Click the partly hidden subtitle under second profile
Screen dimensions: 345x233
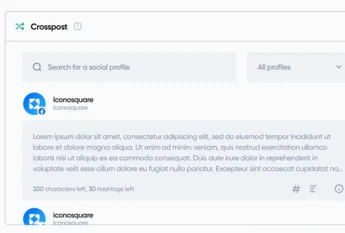[70, 223]
